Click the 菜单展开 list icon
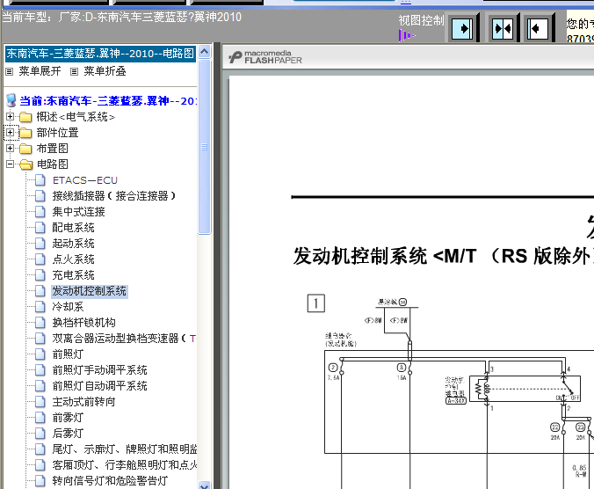The width and height of the screenshot is (594, 489). tap(10, 71)
